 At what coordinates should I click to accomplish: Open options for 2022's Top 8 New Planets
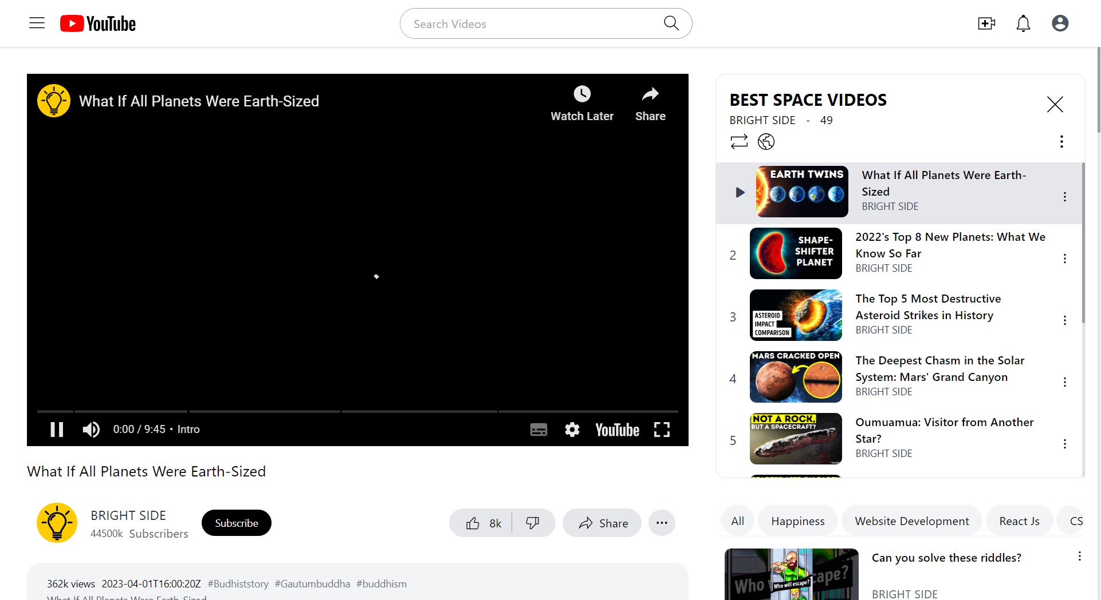click(x=1065, y=259)
